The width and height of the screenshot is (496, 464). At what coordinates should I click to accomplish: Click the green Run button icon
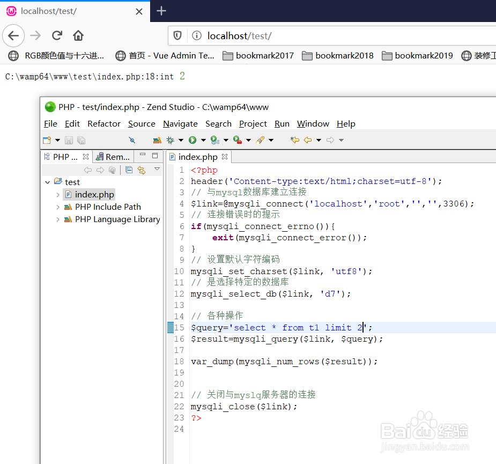pyautogui.click(x=193, y=140)
